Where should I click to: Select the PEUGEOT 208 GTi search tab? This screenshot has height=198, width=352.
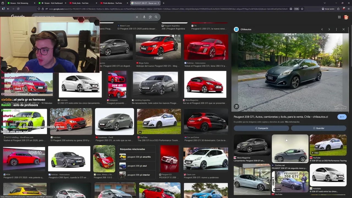pyautogui.click(x=145, y=3)
